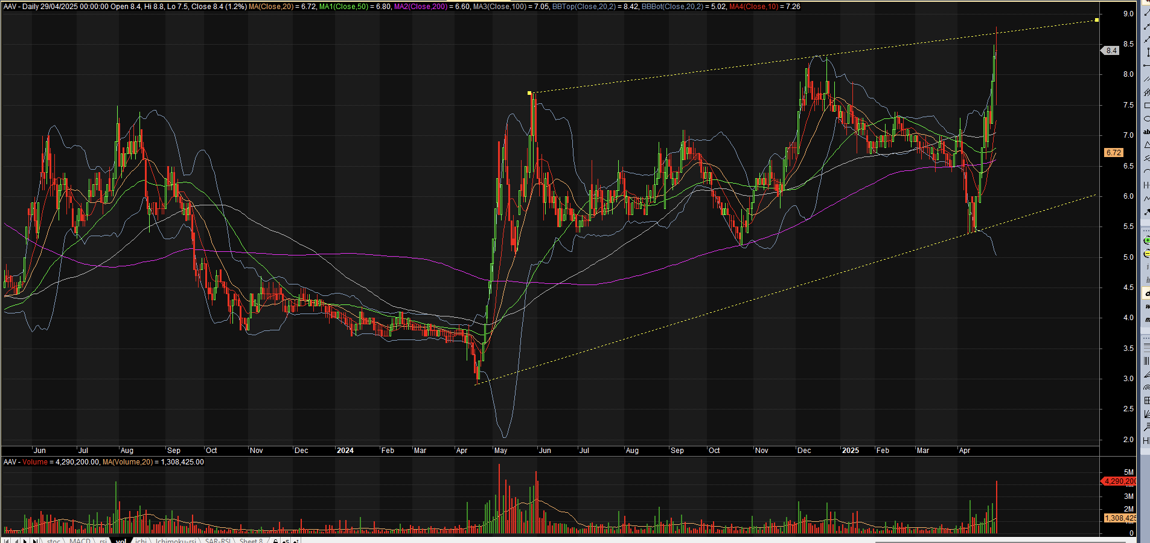The width and height of the screenshot is (1150, 543).
Task: Select the rectangle drawing tool
Action: (x=1146, y=106)
